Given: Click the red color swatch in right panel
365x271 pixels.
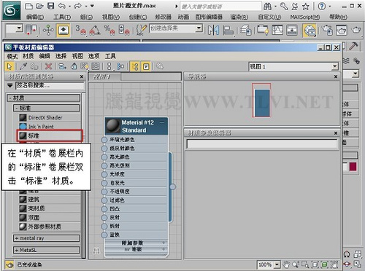Looking at the screenshot, I should click(353, 167).
